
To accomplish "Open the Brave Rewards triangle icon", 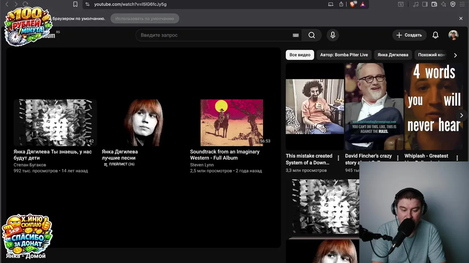I will click(x=362, y=4).
